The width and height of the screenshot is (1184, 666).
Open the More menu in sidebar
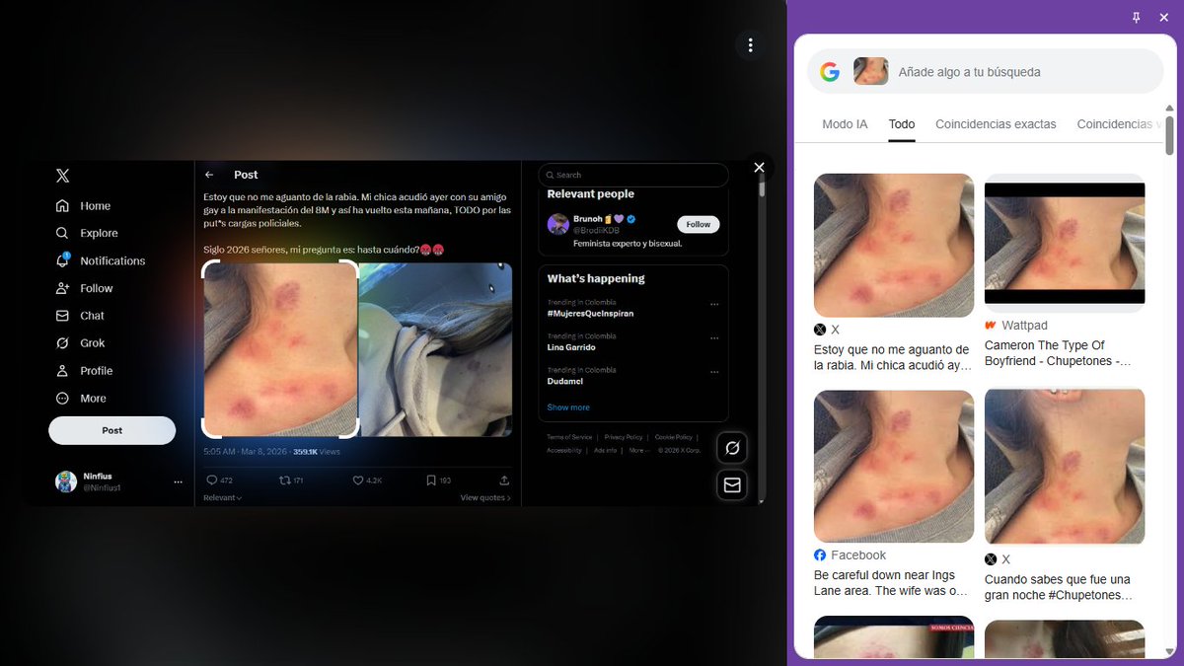tap(81, 399)
